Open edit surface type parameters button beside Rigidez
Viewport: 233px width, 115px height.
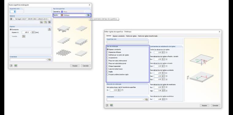point(89,15)
